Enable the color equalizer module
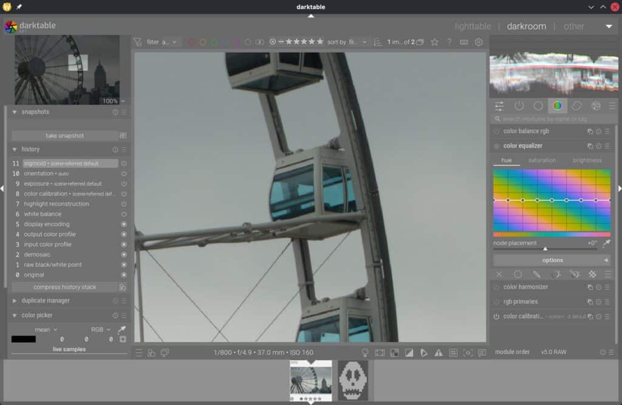This screenshot has width=622, height=405. point(496,146)
